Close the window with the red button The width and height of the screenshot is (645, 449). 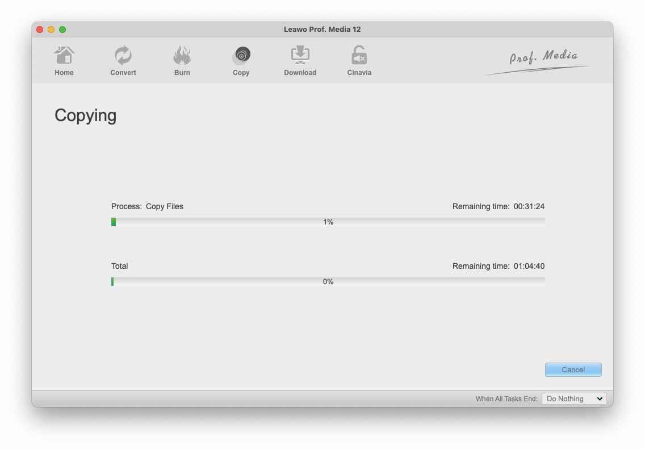pos(40,30)
